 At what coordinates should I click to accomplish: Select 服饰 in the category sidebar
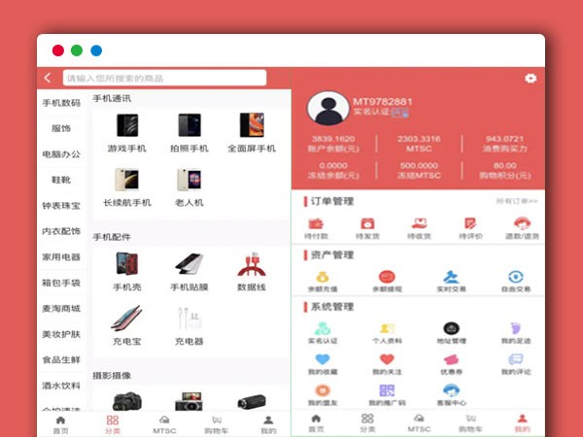(61, 128)
